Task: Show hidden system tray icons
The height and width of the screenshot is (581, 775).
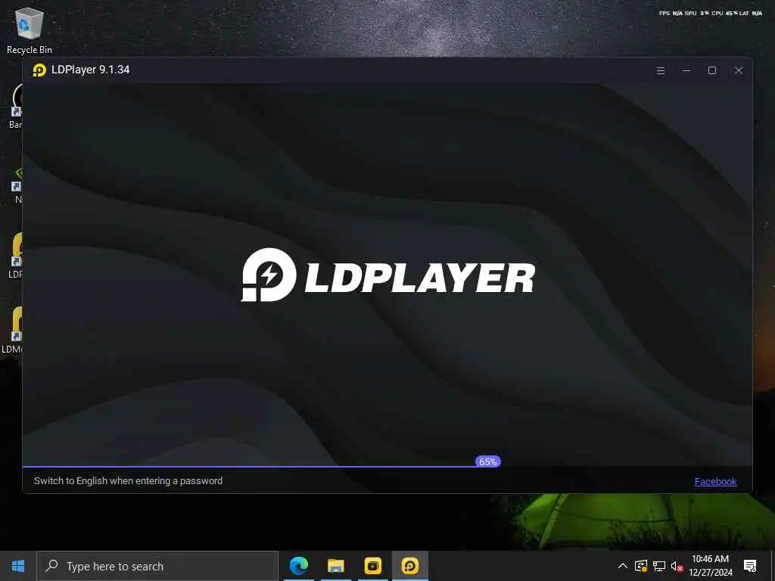Action: pos(623,566)
